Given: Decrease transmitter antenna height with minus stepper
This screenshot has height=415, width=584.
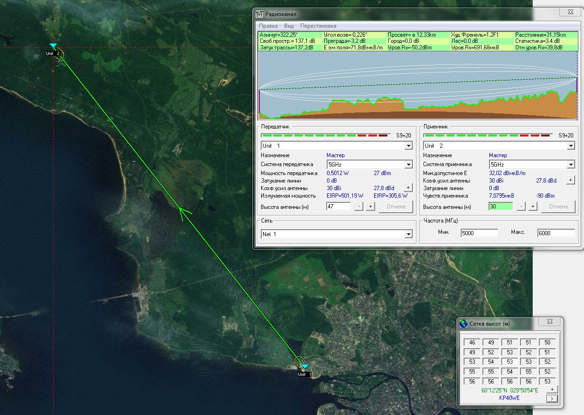Looking at the screenshot, I should 359,207.
